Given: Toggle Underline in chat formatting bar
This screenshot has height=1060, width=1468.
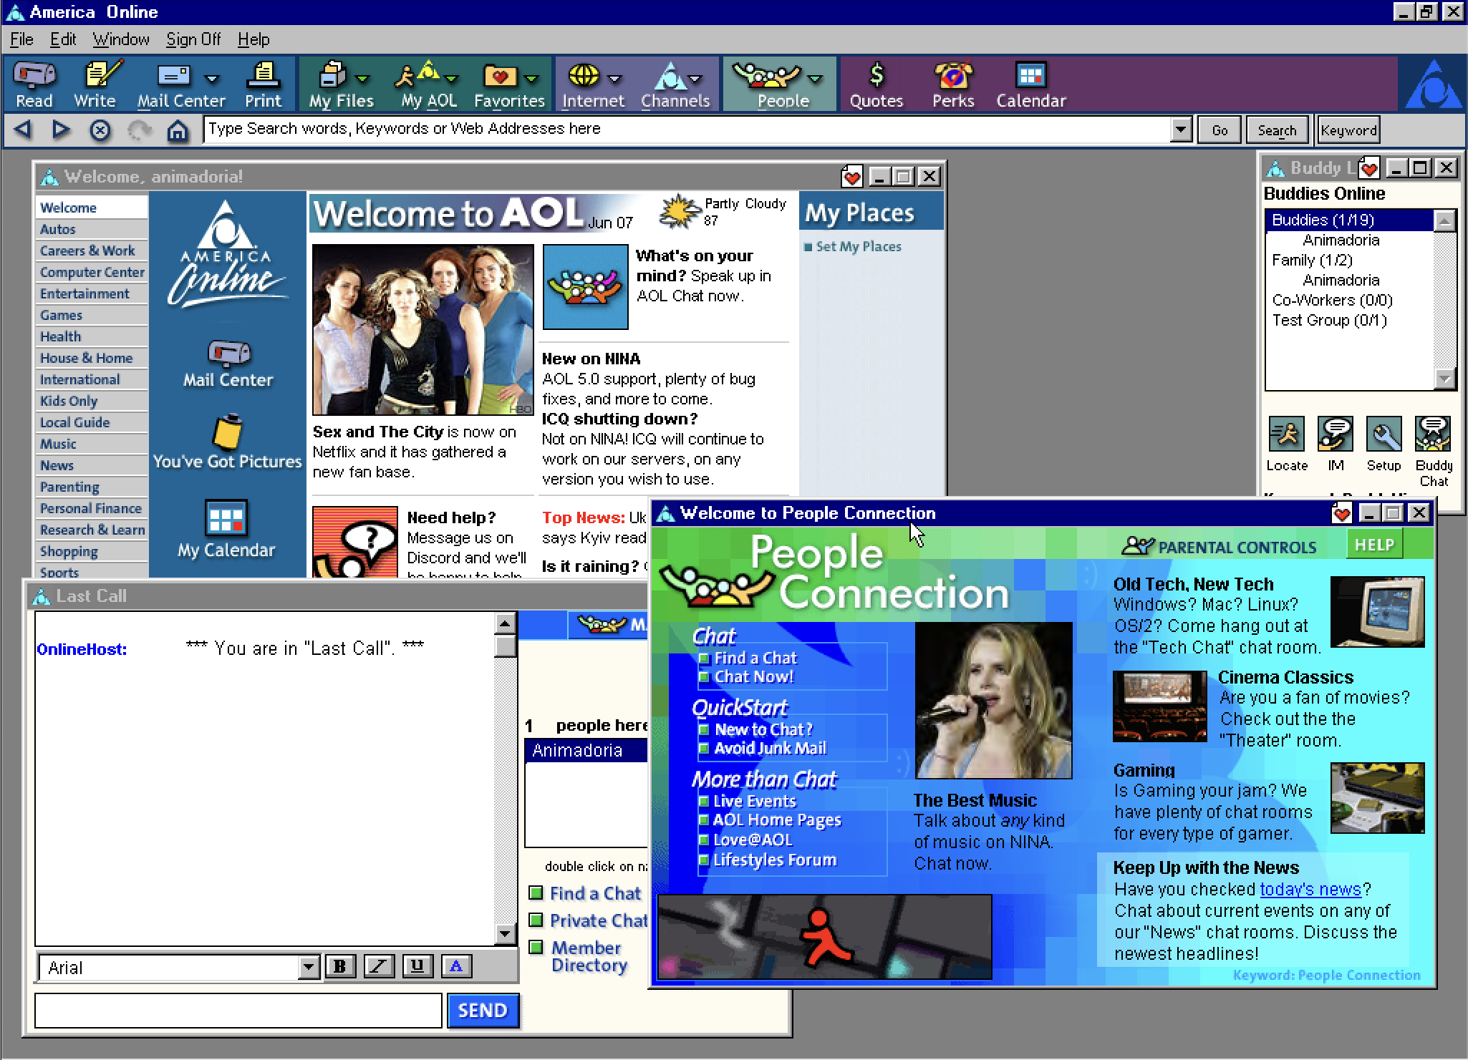Looking at the screenshot, I should (417, 966).
